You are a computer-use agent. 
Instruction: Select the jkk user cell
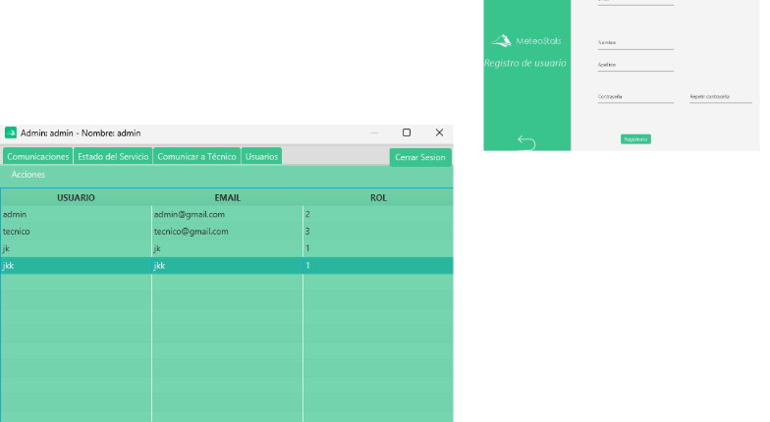coord(76,265)
